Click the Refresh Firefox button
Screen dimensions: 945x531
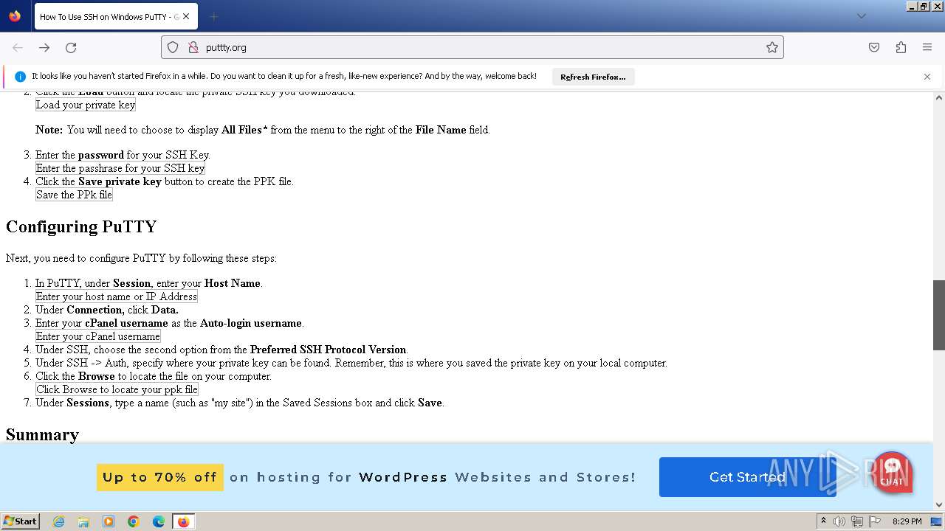pos(593,77)
